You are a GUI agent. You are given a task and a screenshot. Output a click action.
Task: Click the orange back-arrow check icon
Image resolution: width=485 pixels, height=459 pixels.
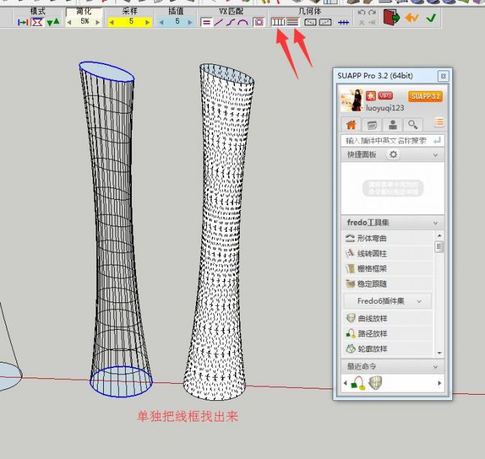click(412, 18)
